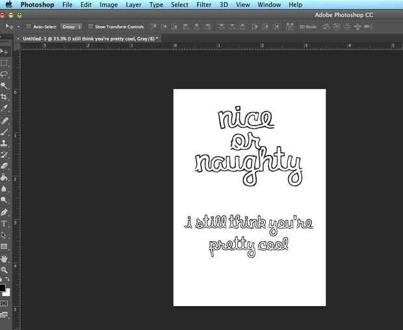Swap foreground and background colors
Viewport: 403px width, 330px height.
[x=8, y=279]
